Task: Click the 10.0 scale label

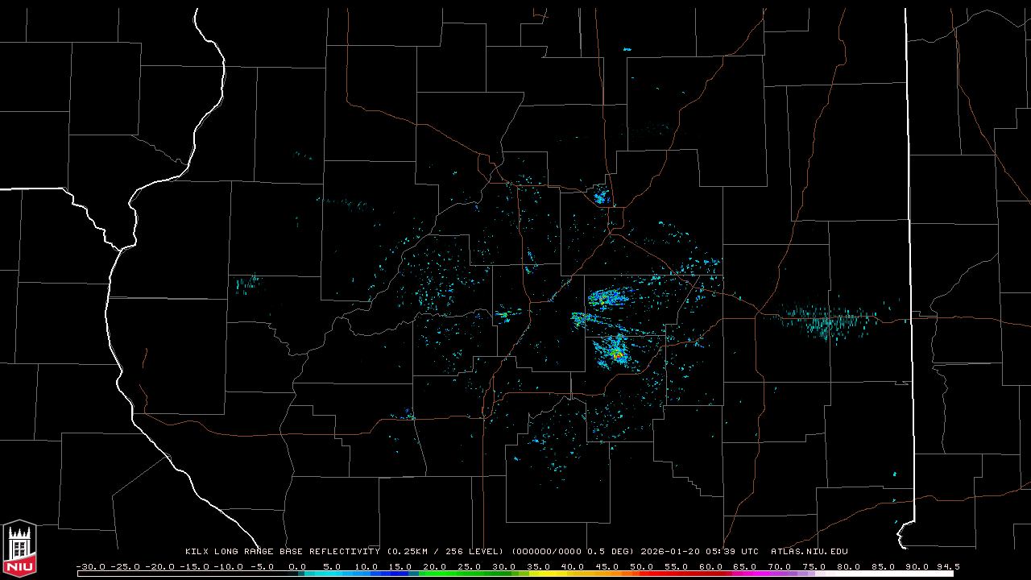Action: pyautogui.click(x=365, y=567)
